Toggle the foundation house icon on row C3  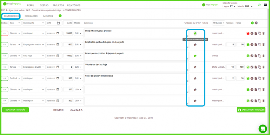click(x=195, y=56)
